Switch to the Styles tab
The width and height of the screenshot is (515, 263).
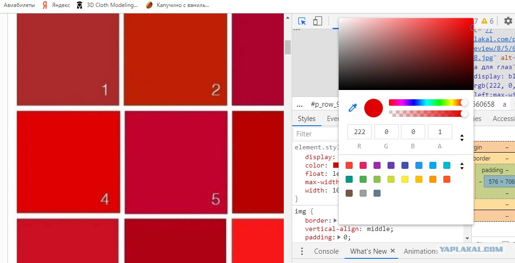pos(307,119)
